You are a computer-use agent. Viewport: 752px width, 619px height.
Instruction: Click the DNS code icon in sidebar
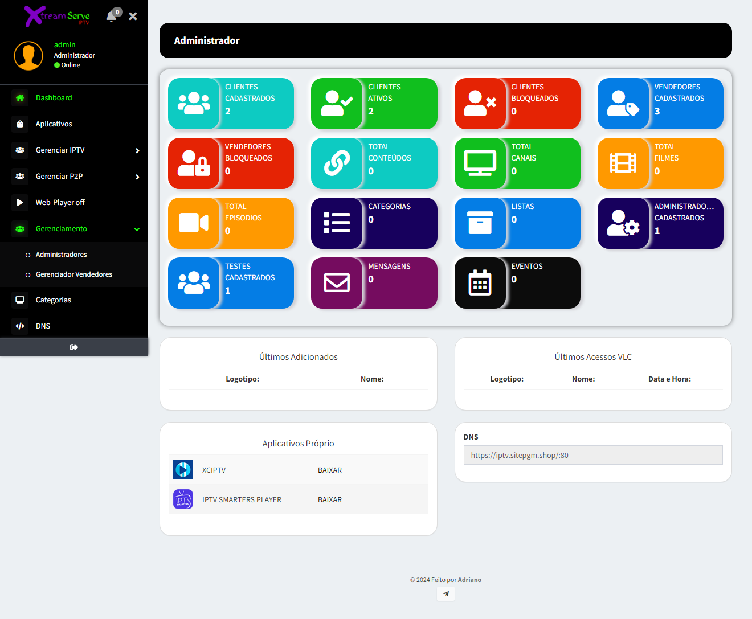[20, 326]
